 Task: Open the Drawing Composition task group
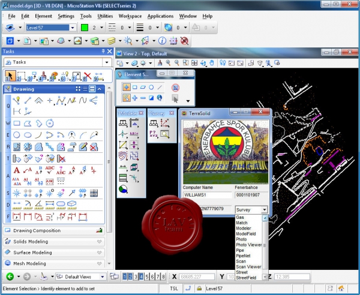(x=54, y=230)
